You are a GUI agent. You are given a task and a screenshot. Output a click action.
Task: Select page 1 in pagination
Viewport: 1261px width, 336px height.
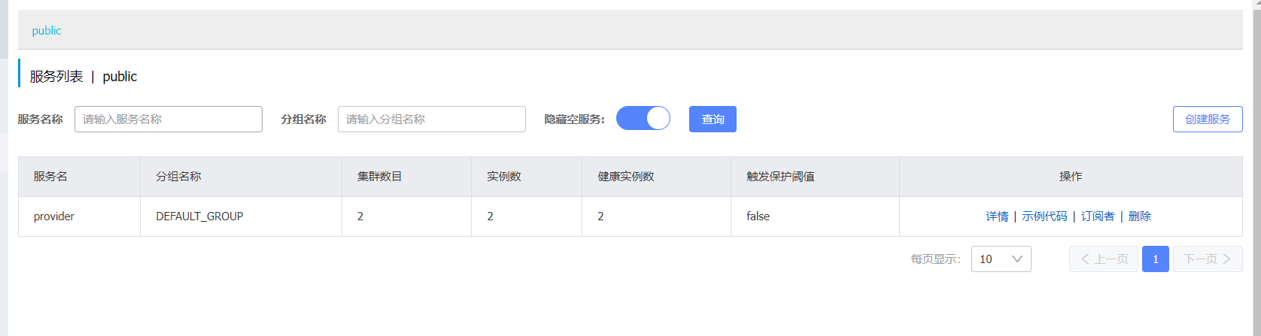[x=1156, y=259]
